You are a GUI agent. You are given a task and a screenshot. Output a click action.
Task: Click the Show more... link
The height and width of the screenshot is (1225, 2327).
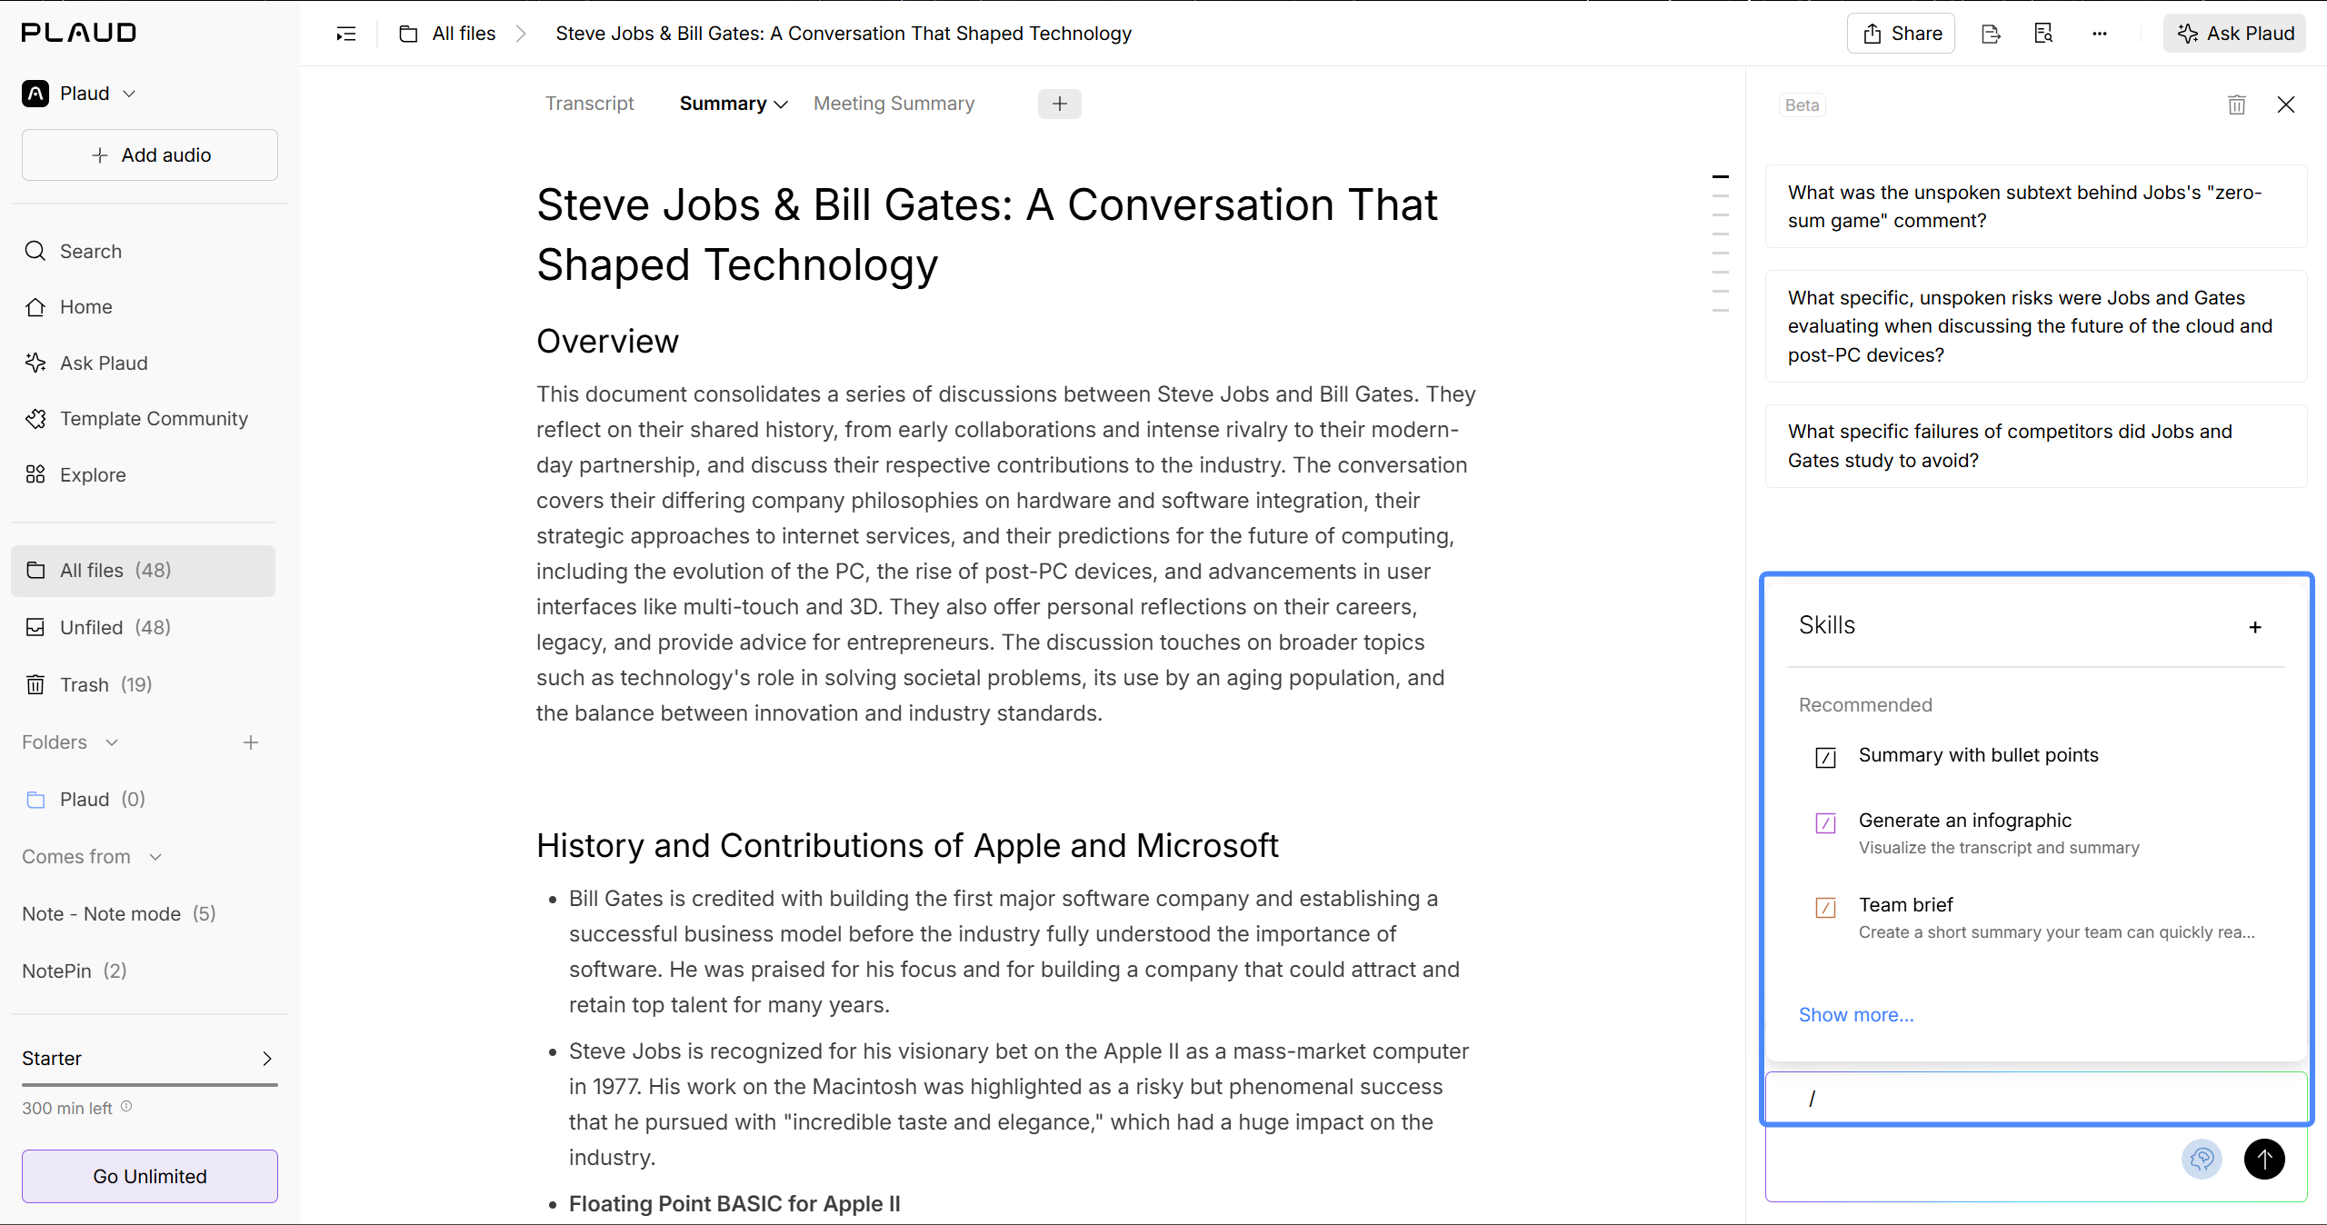point(1856,1014)
